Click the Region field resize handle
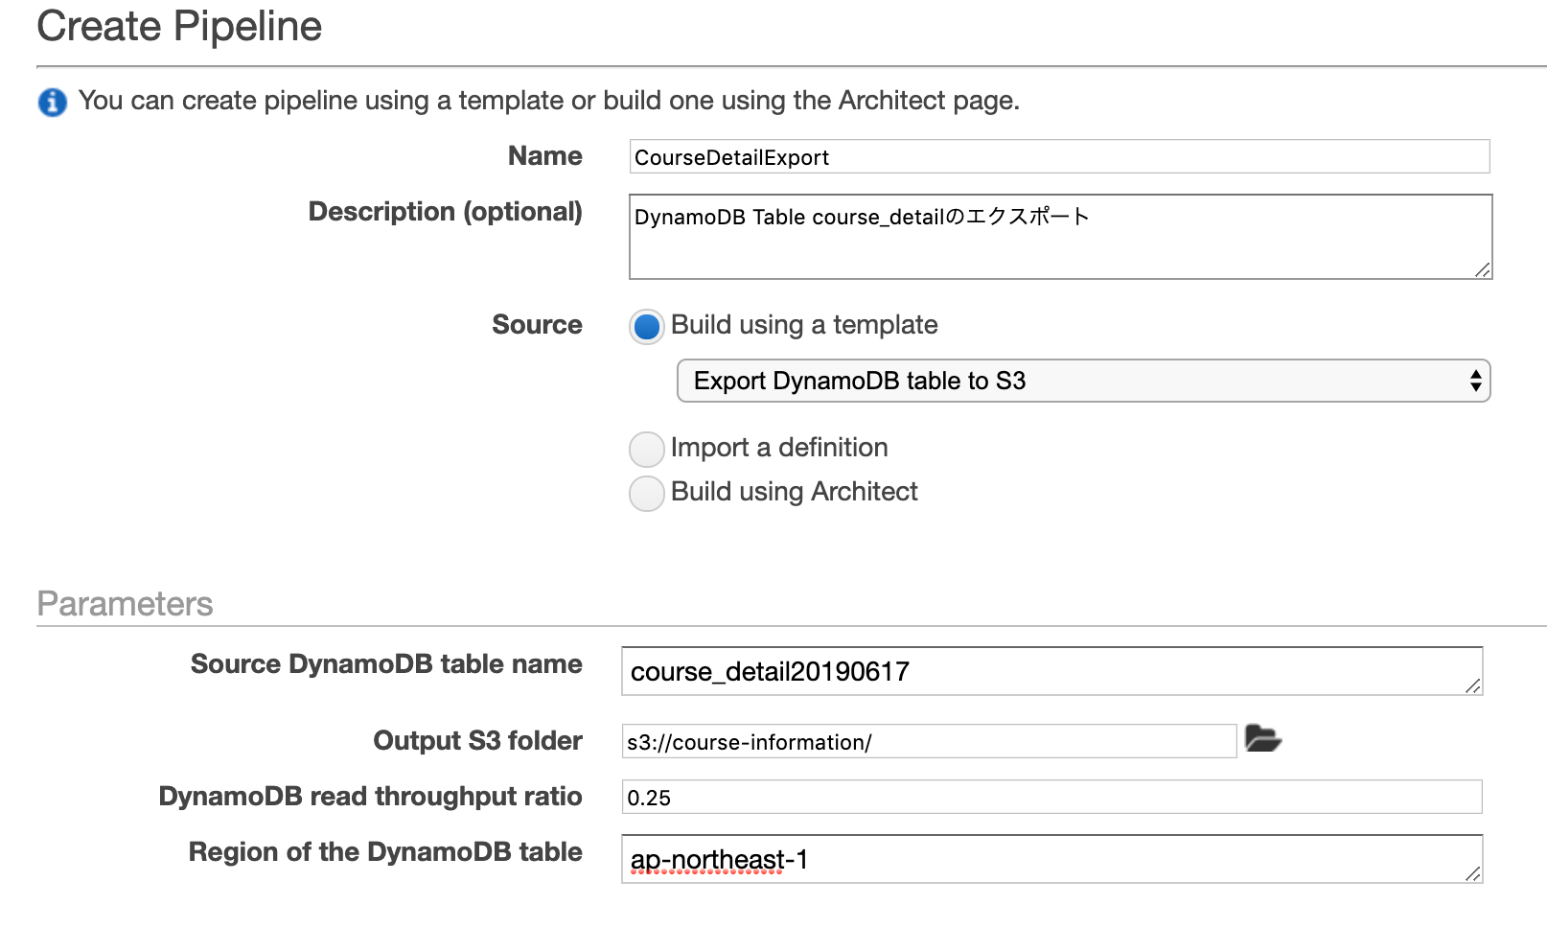The width and height of the screenshot is (1547, 928). pyautogui.click(x=1473, y=873)
